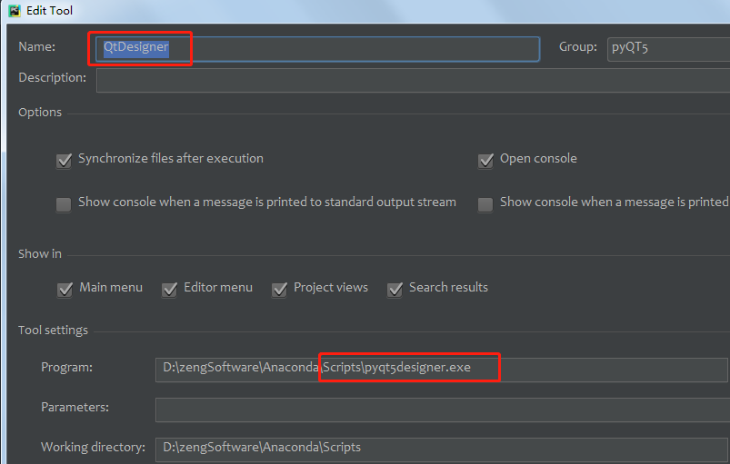Toggle the Open console checkbox

[x=485, y=161]
